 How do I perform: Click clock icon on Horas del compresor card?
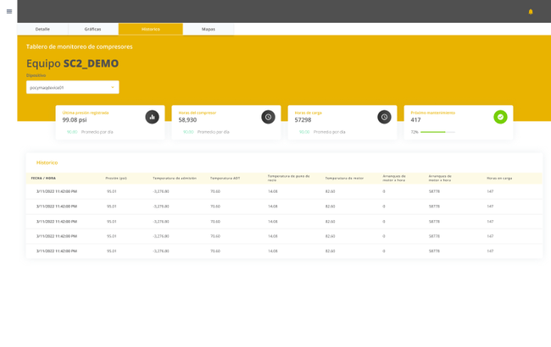click(268, 117)
